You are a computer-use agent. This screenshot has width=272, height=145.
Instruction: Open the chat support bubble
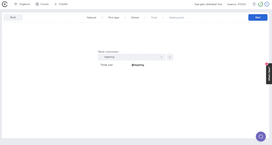(261, 137)
